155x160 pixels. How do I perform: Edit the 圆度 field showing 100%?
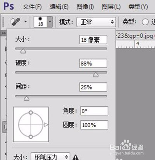coord(94,125)
